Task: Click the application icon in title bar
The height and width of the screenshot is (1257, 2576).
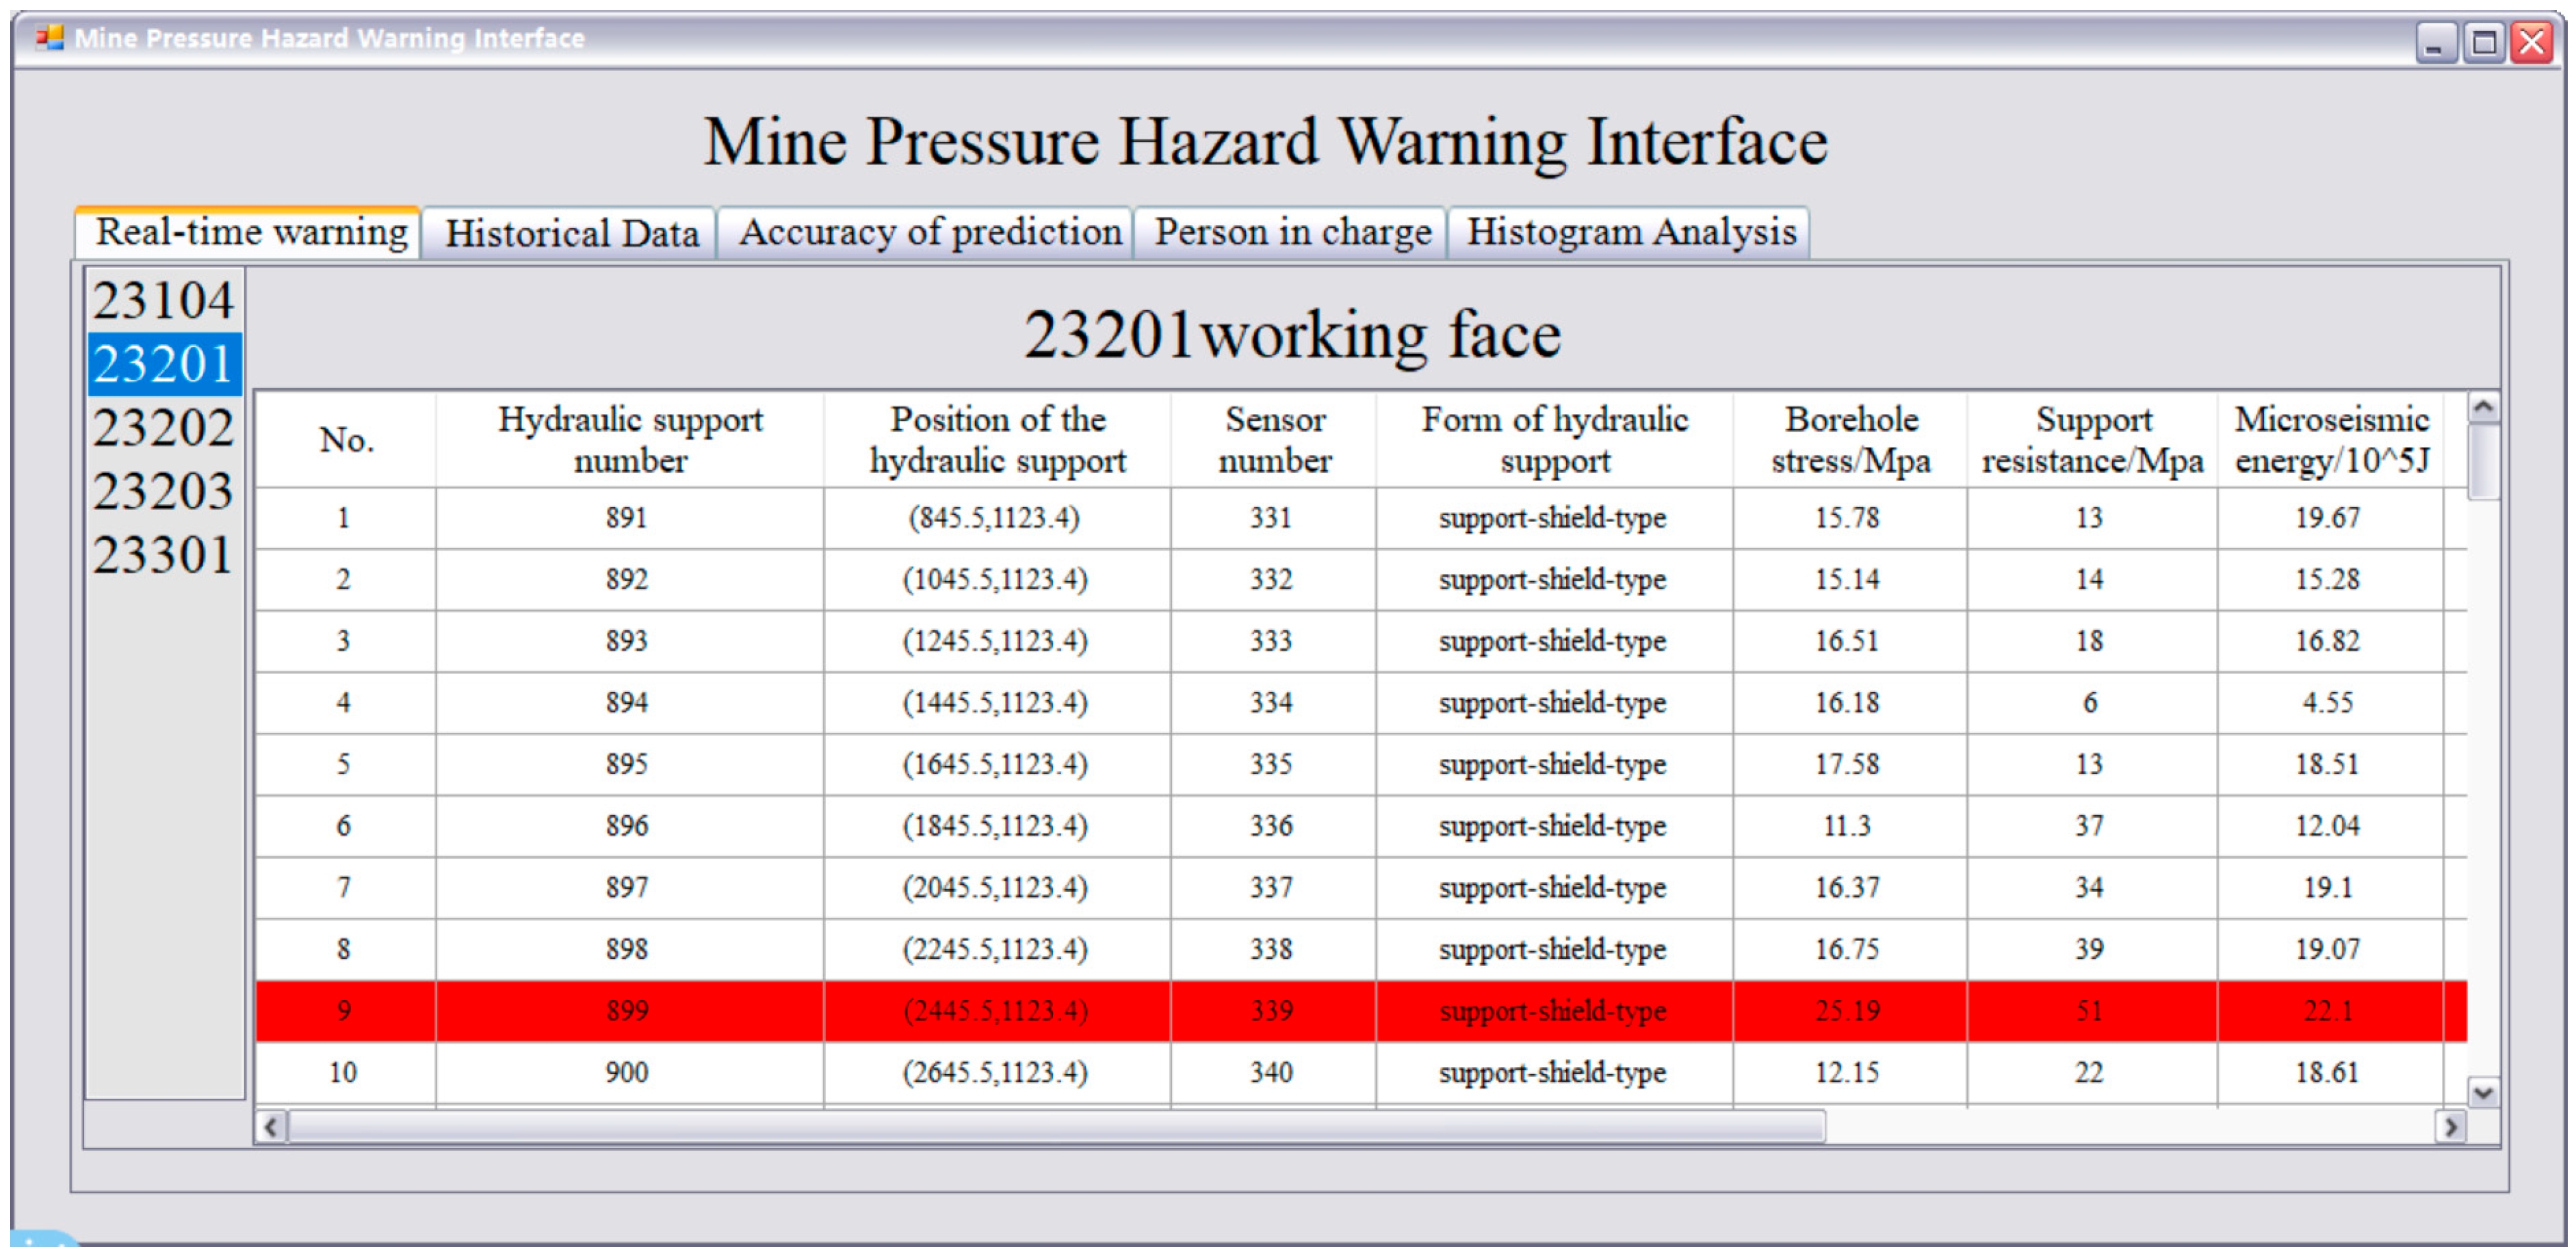Action: [x=48, y=38]
